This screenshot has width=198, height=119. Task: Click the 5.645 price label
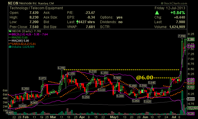[152, 83]
